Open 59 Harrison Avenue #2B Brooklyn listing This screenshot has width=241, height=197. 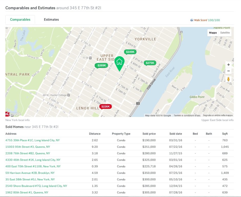[x=30, y=173]
